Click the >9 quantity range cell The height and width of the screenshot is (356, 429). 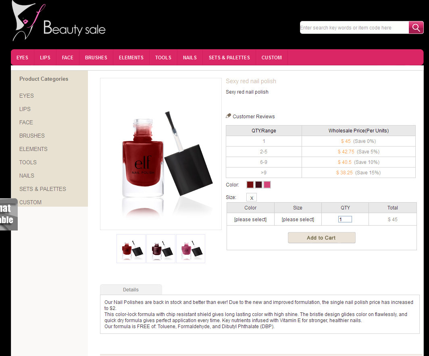(x=264, y=172)
